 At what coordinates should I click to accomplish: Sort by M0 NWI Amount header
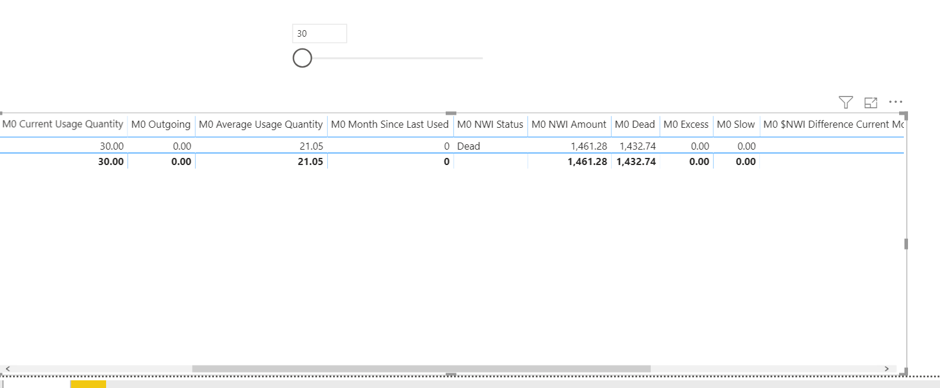(569, 124)
